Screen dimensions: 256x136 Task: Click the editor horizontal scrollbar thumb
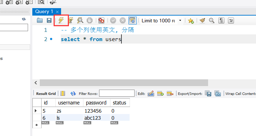[x=124, y=83]
